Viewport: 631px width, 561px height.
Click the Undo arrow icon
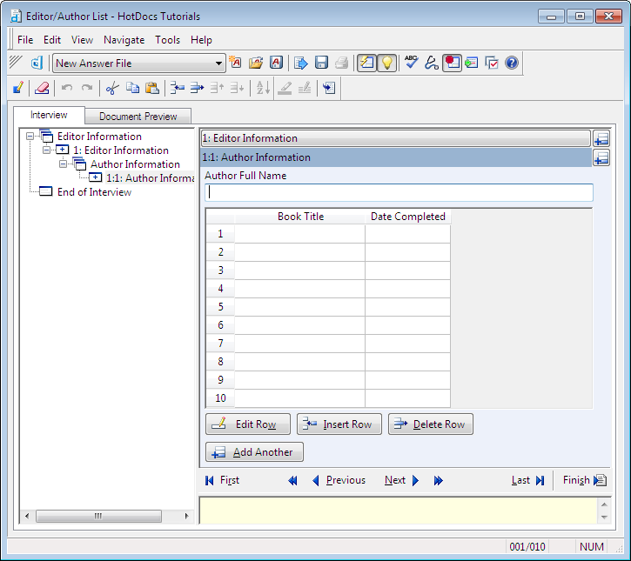[67, 88]
